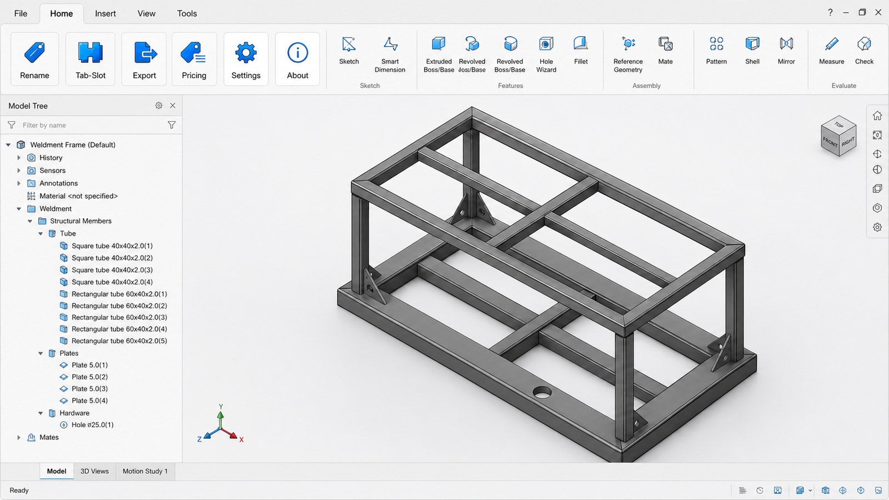
Task: Select the Smart Dimension tool
Action: (x=390, y=54)
